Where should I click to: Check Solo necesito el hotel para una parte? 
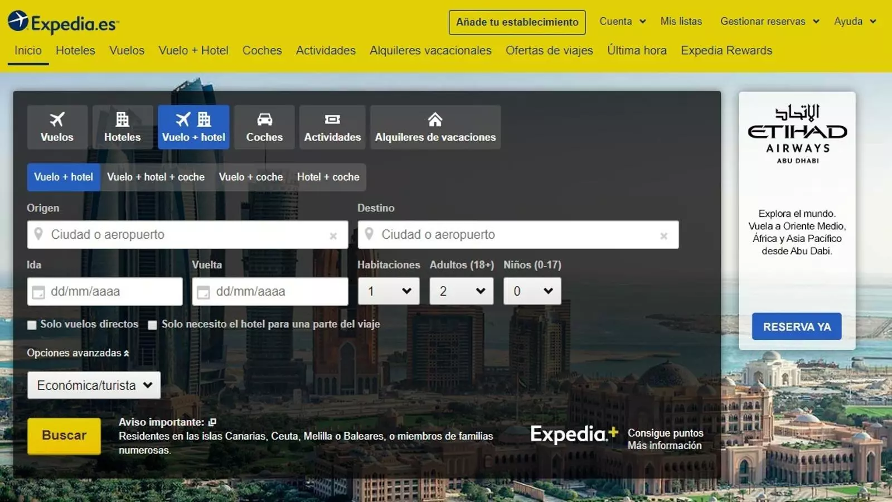click(152, 325)
